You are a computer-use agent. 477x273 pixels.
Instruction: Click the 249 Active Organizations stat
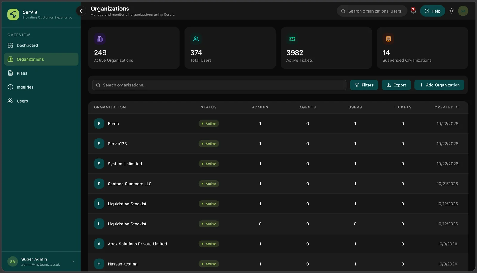pos(134,48)
